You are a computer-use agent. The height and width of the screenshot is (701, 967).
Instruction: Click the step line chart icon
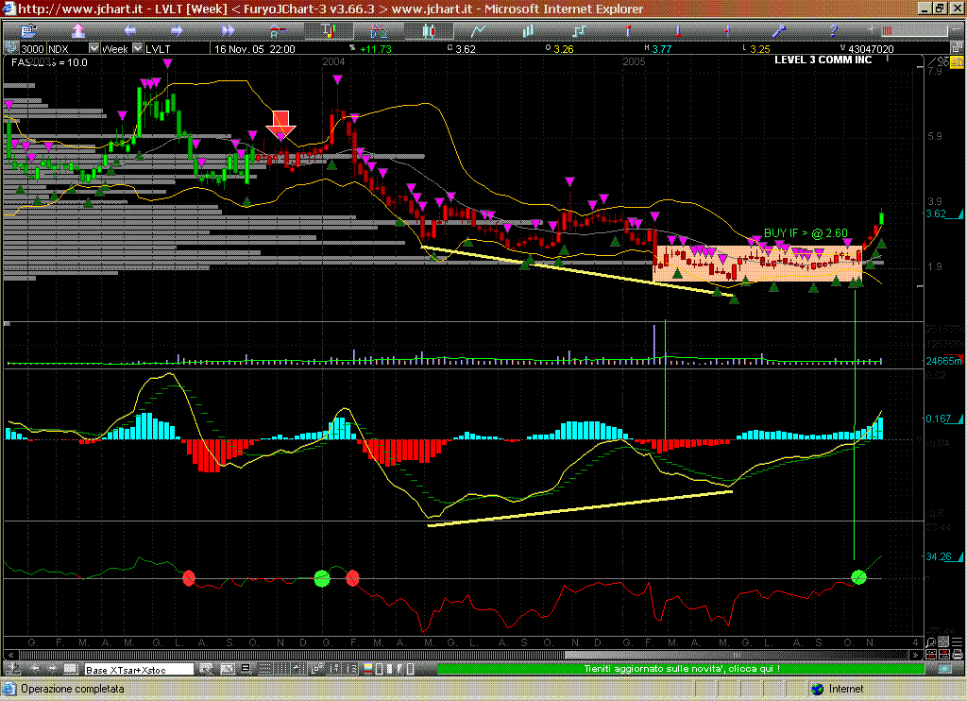click(580, 30)
